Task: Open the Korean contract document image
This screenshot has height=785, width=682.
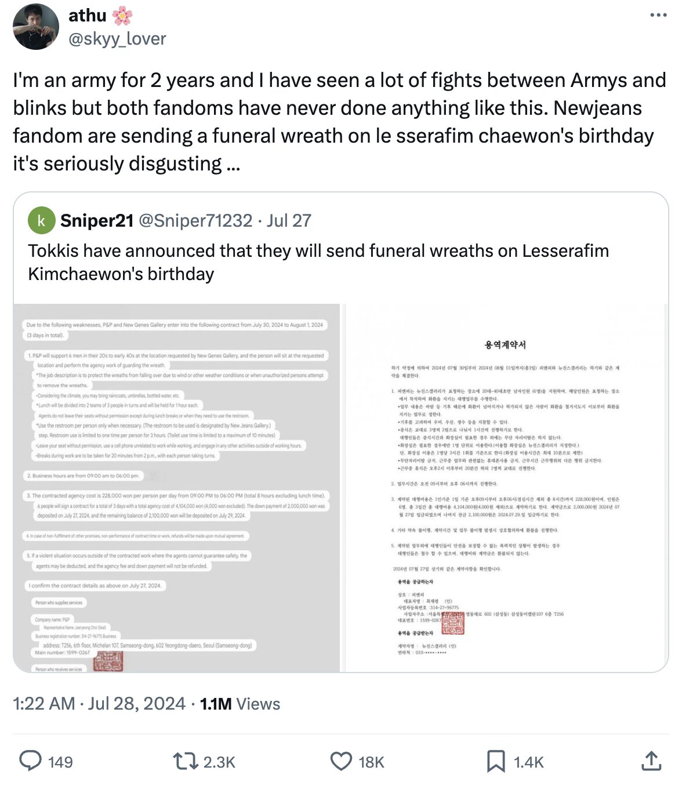Action: click(x=506, y=488)
